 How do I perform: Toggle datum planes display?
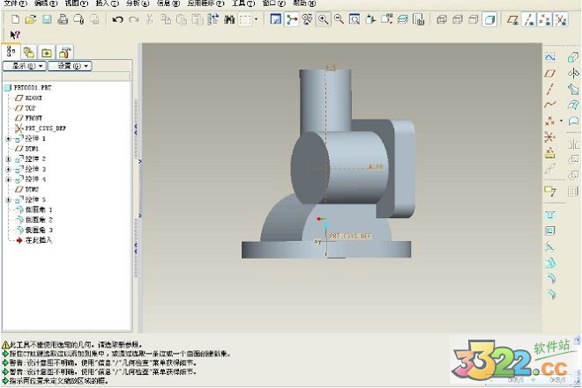point(513,19)
